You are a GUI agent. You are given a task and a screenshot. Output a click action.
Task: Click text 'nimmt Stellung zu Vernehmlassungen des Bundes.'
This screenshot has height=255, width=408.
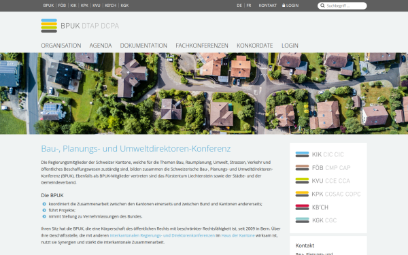[x=95, y=216]
